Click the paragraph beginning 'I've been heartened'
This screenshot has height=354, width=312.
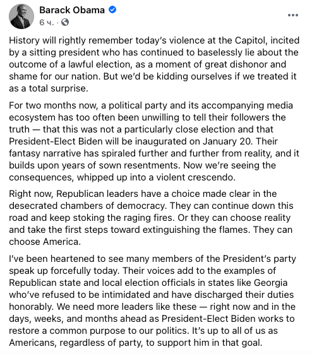(x=152, y=301)
